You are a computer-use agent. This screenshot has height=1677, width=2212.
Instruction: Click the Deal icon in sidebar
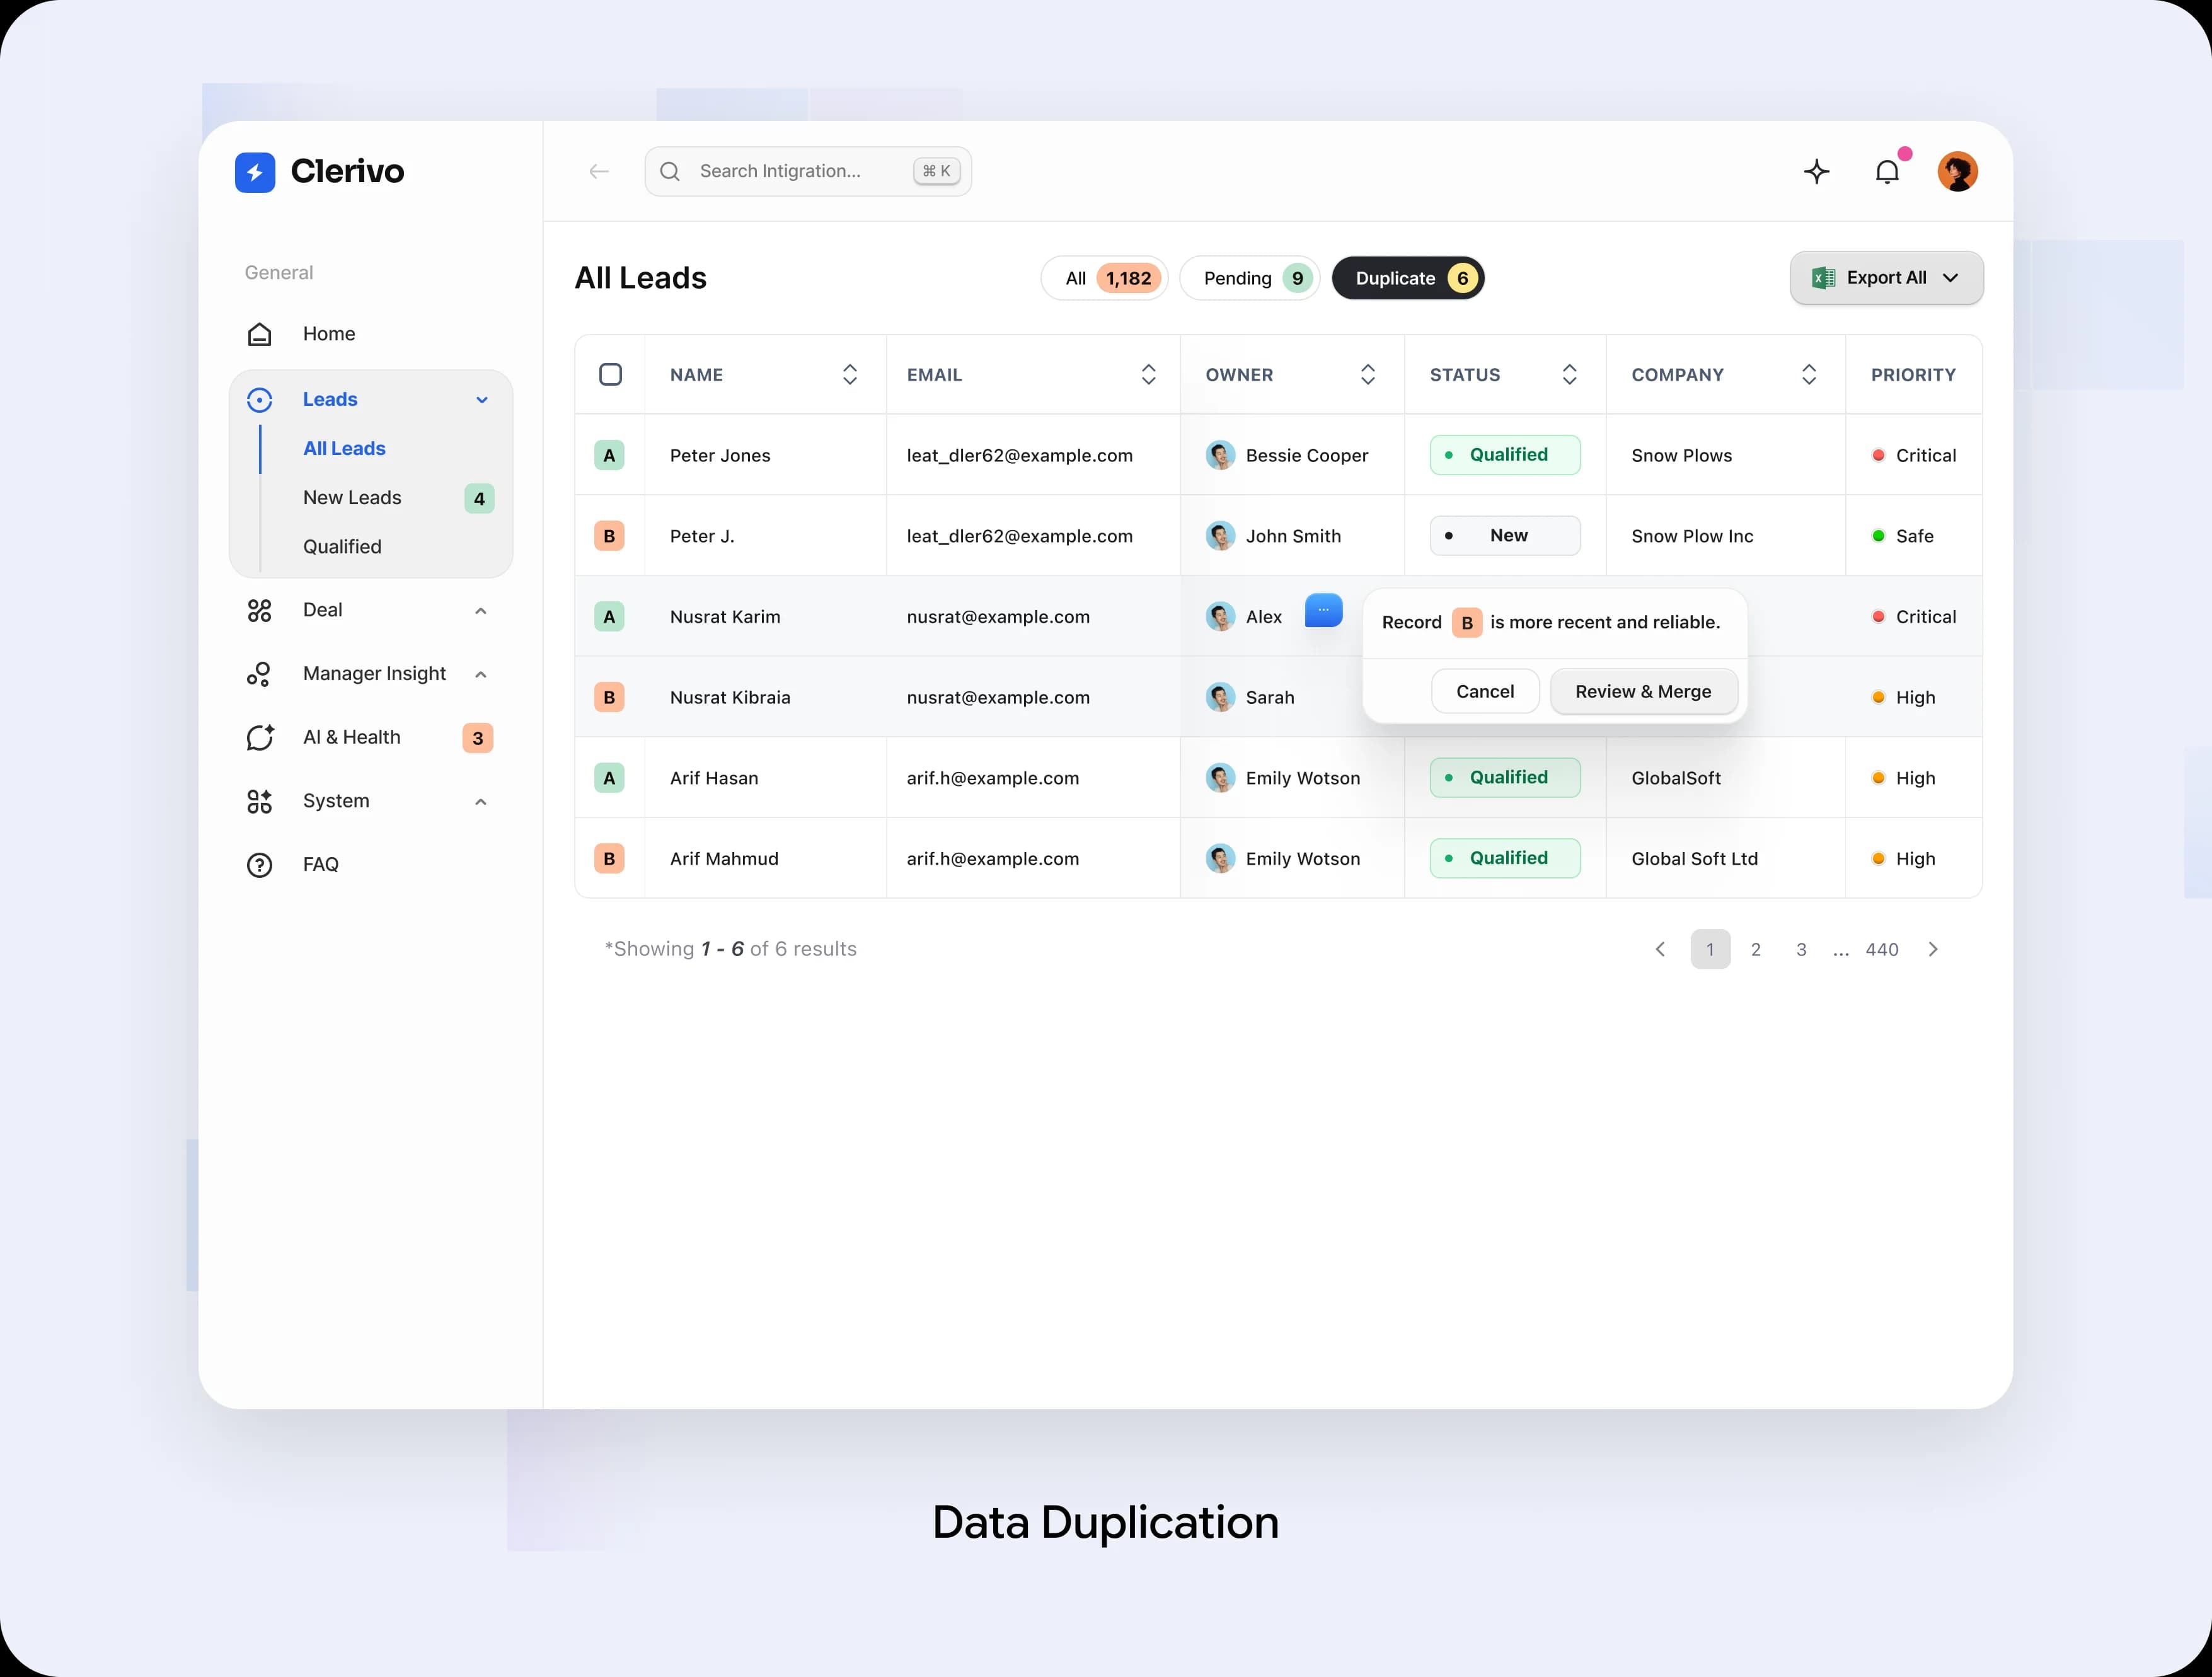259,610
